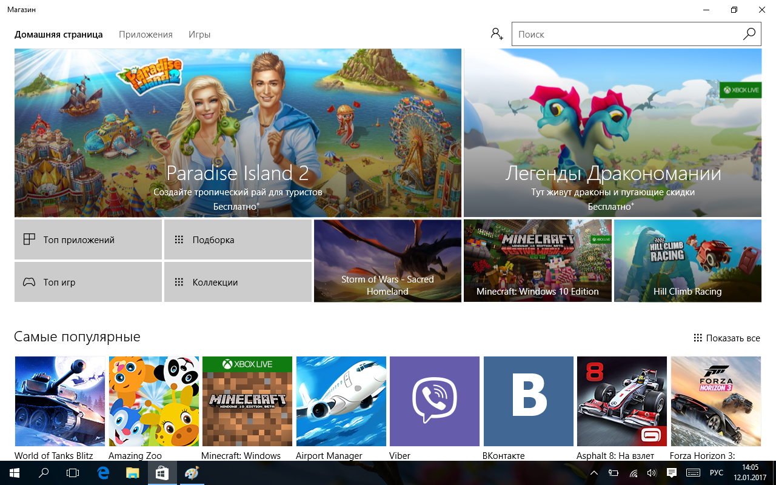Open the Подборка category
The height and width of the screenshot is (485, 776).
click(238, 239)
